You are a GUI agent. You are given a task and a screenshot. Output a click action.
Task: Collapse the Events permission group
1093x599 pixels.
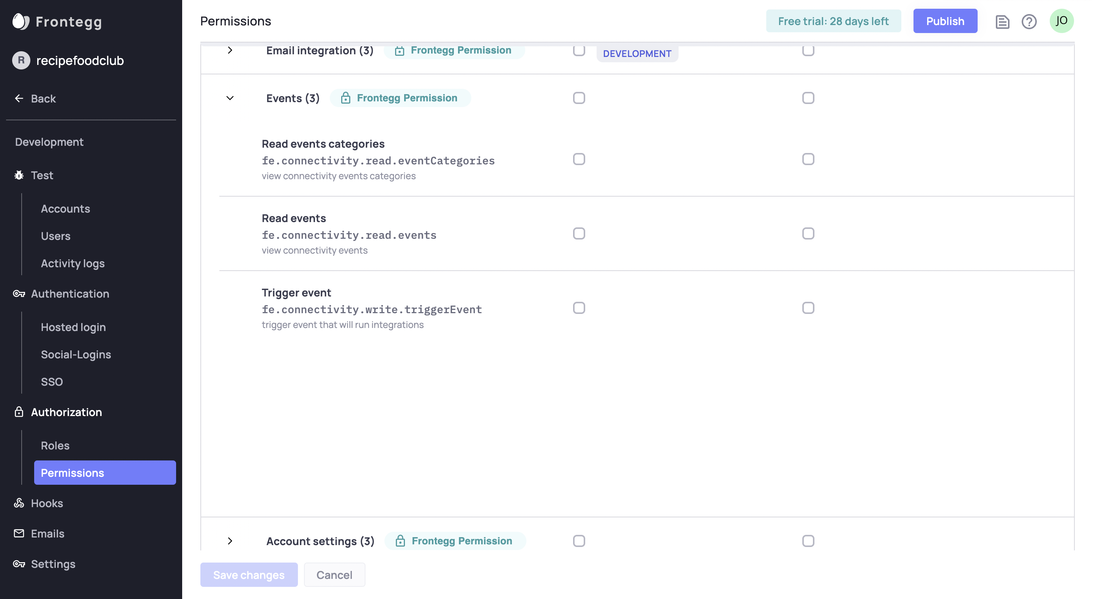pos(230,98)
